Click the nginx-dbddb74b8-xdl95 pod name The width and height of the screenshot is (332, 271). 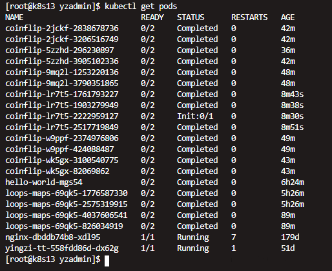pyautogui.click(x=53, y=237)
